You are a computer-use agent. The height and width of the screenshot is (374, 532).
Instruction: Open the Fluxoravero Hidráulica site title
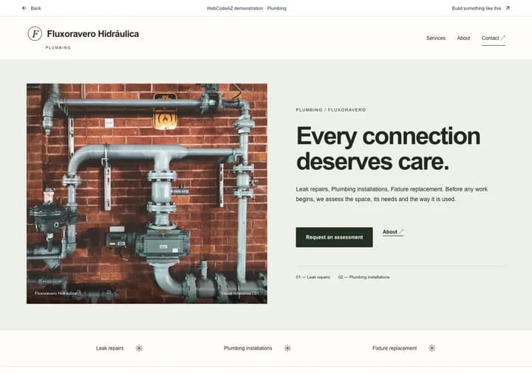pos(93,33)
